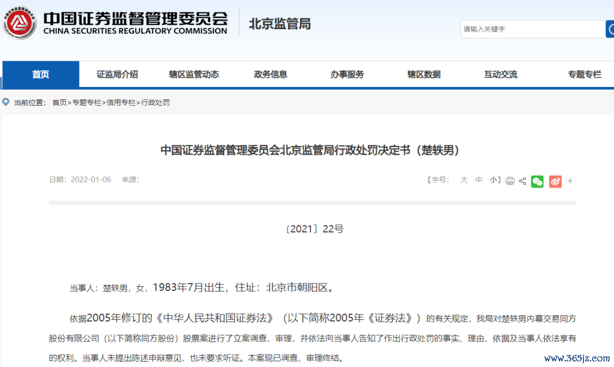This screenshot has width=614, height=367.
Task: Click the share icon
Action: click(x=522, y=181)
